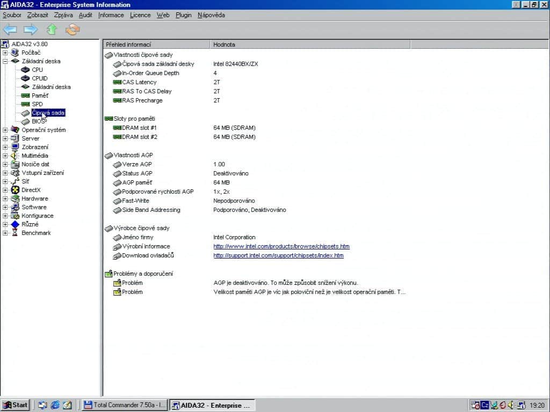Screen dimensions: 550x412
Task: Click the Cz keyboard language tray indicator
Action: 485,405
